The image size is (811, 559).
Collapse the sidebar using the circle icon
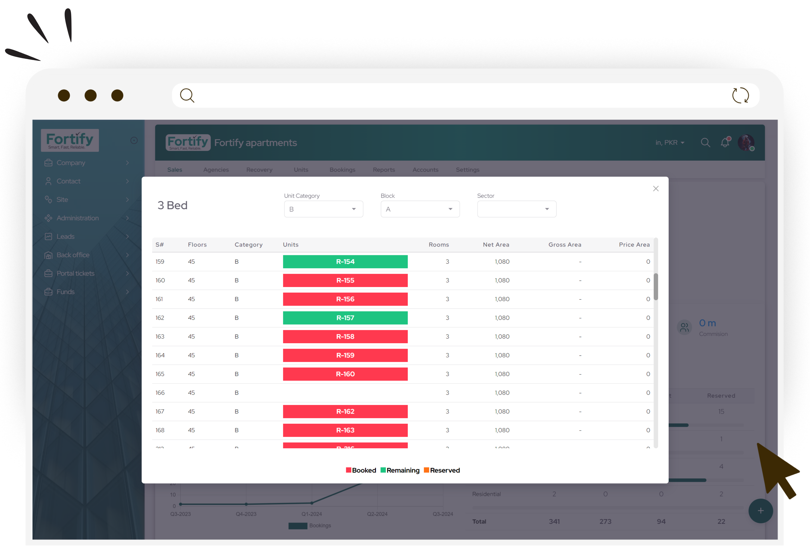coord(134,141)
